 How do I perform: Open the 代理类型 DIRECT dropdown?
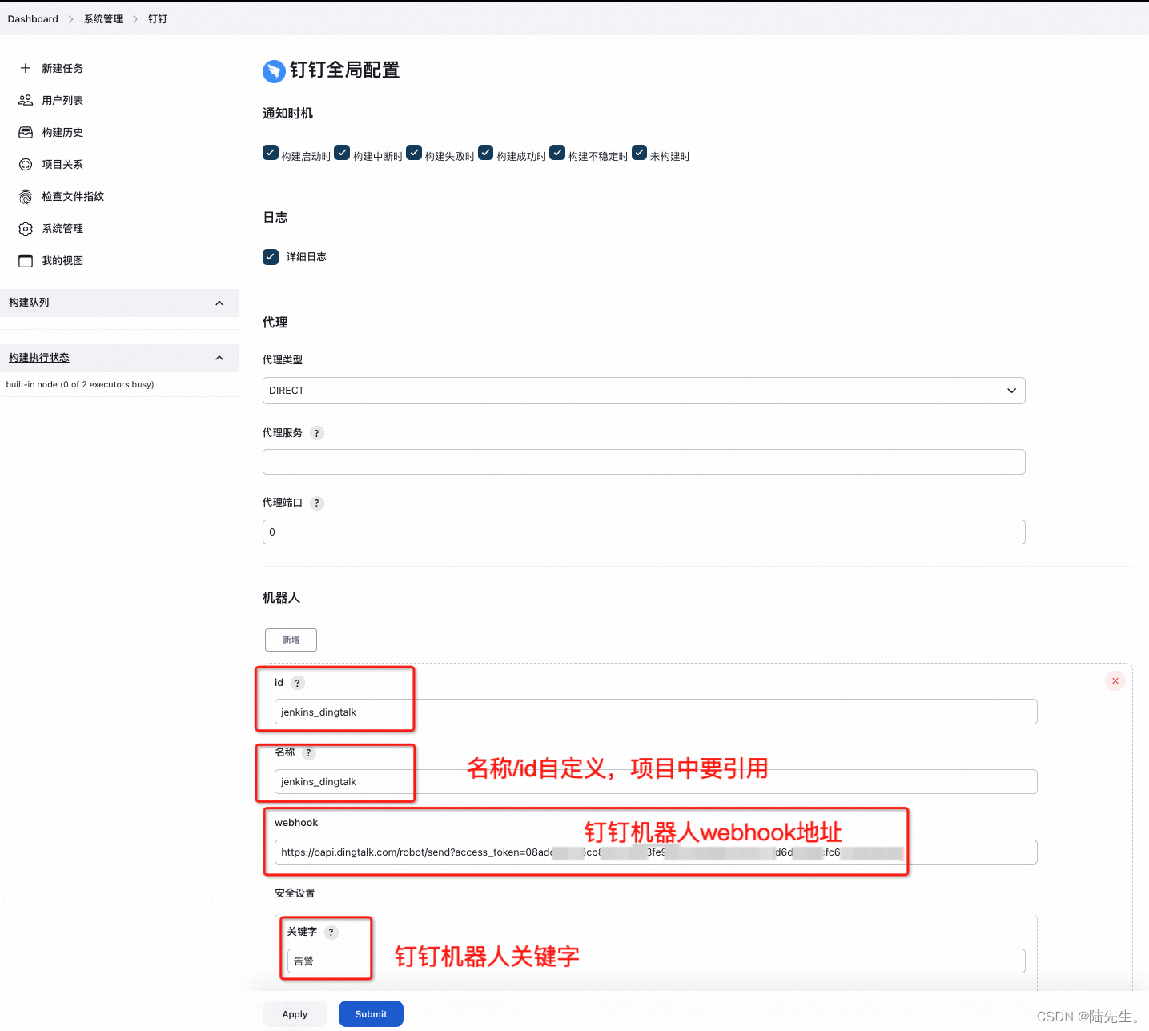click(644, 391)
